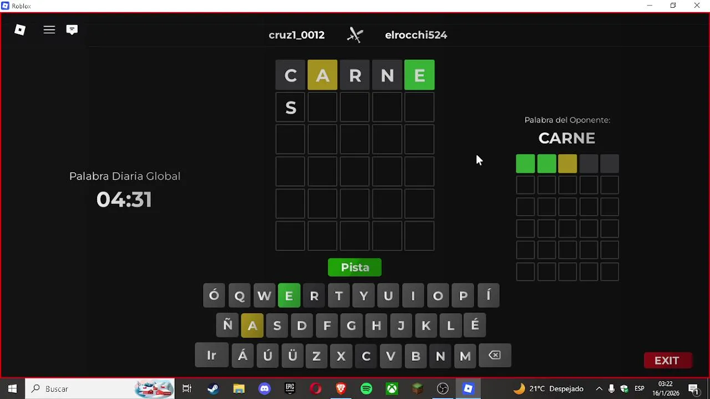The width and height of the screenshot is (710, 399).
Task: Tap the O key
Action: pyautogui.click(x=438, y=296)
